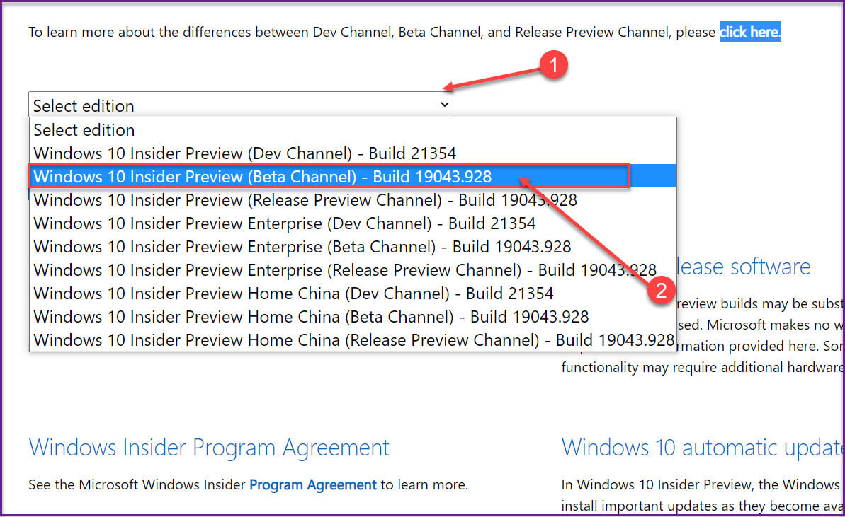Open the Program Agreement link
The image size is (845, 517).
click(x=312, y=484)
